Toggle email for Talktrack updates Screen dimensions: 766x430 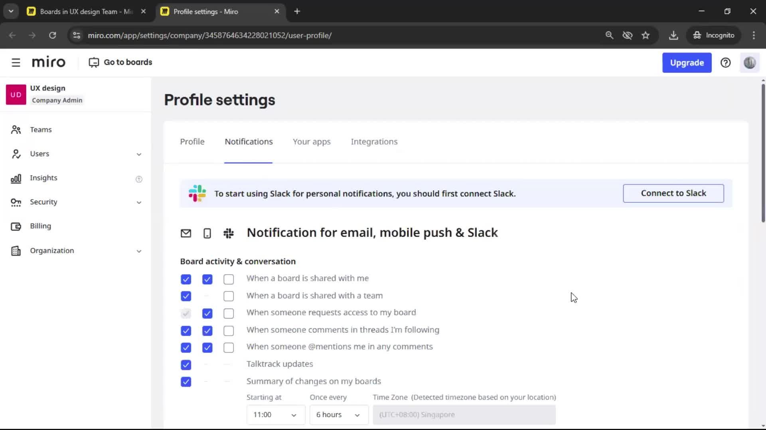(186, 365)
